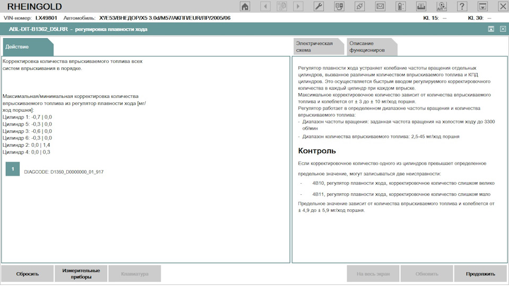
Task: Click the Цилиндр 3: -0,6 | 0,0 line
Action: (27, 131)
